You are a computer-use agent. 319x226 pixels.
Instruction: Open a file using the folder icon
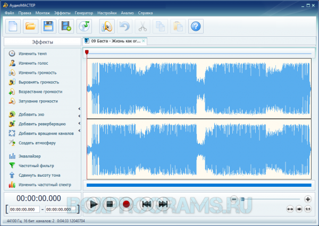[31, 27]
